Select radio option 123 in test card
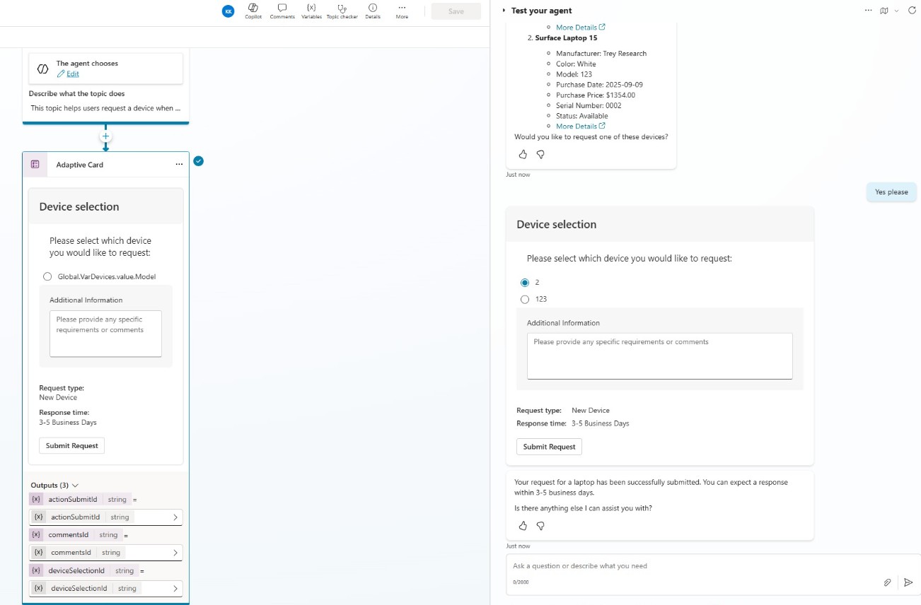The width and height of the screenshot is (921, 605). [x=525, y=300]
